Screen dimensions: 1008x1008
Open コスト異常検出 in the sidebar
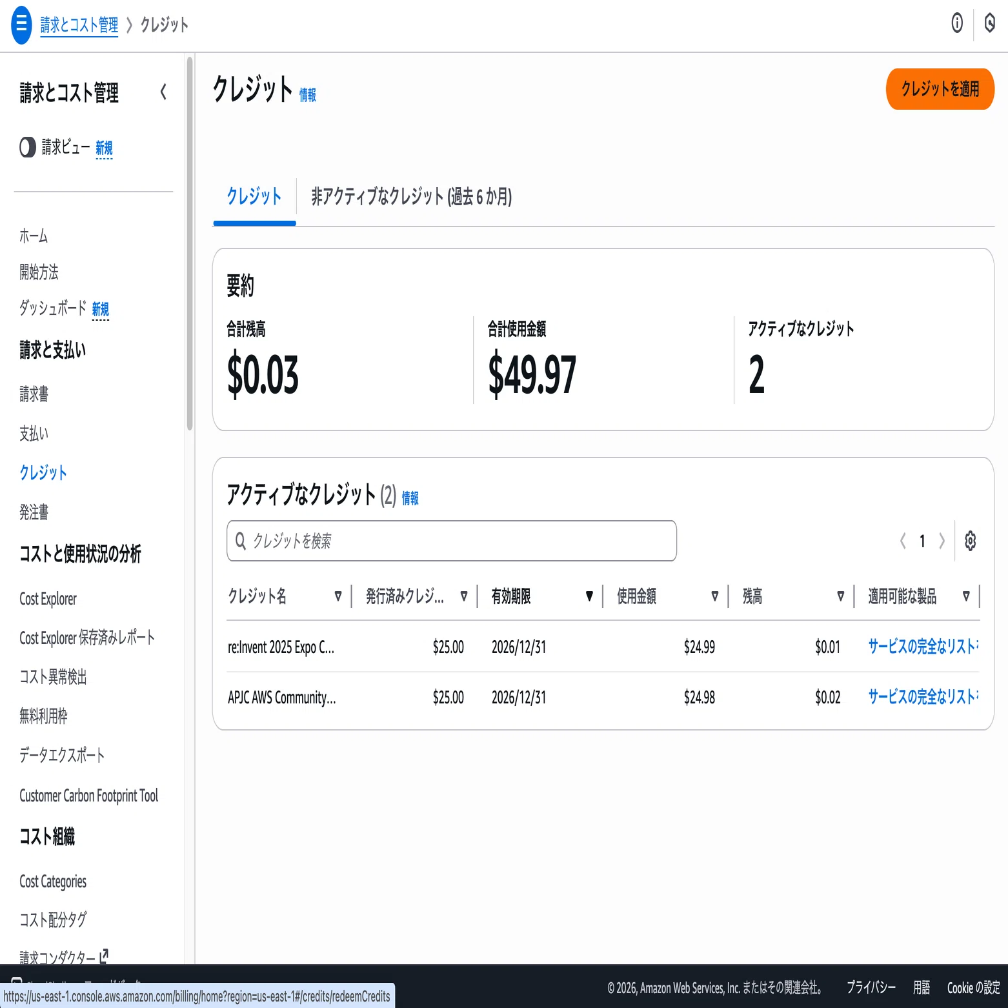tap(53, 676)
